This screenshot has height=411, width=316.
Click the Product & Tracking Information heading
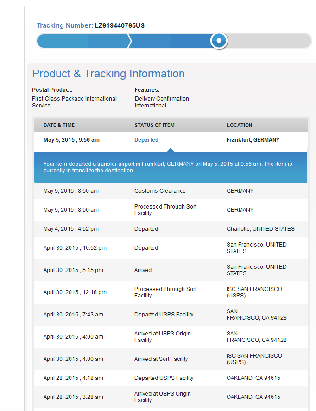pos(108,74)
